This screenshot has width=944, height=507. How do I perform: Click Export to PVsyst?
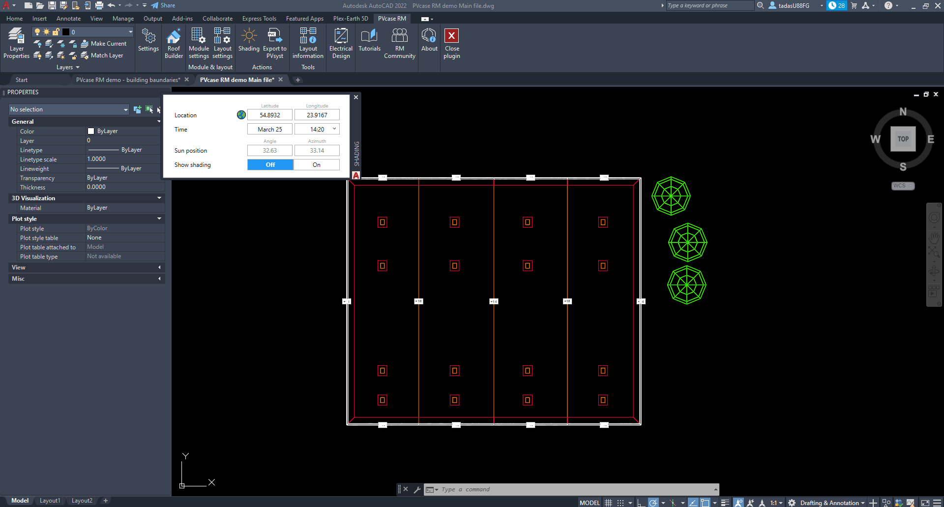274,43
